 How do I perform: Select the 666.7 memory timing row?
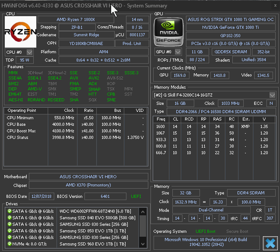(214, 153)
